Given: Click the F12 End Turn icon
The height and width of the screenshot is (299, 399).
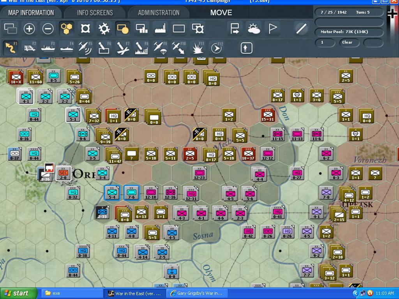Looking at the screenshot, I should click(216, 48).
